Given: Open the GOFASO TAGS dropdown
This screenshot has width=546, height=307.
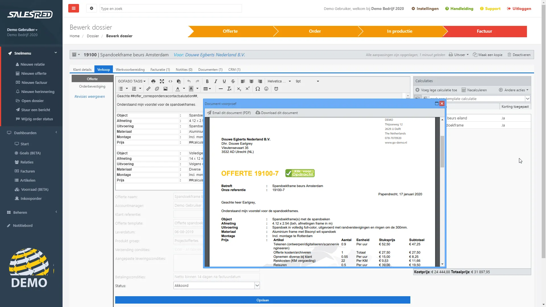Looking at the screenshot, I should click(132, 81).
